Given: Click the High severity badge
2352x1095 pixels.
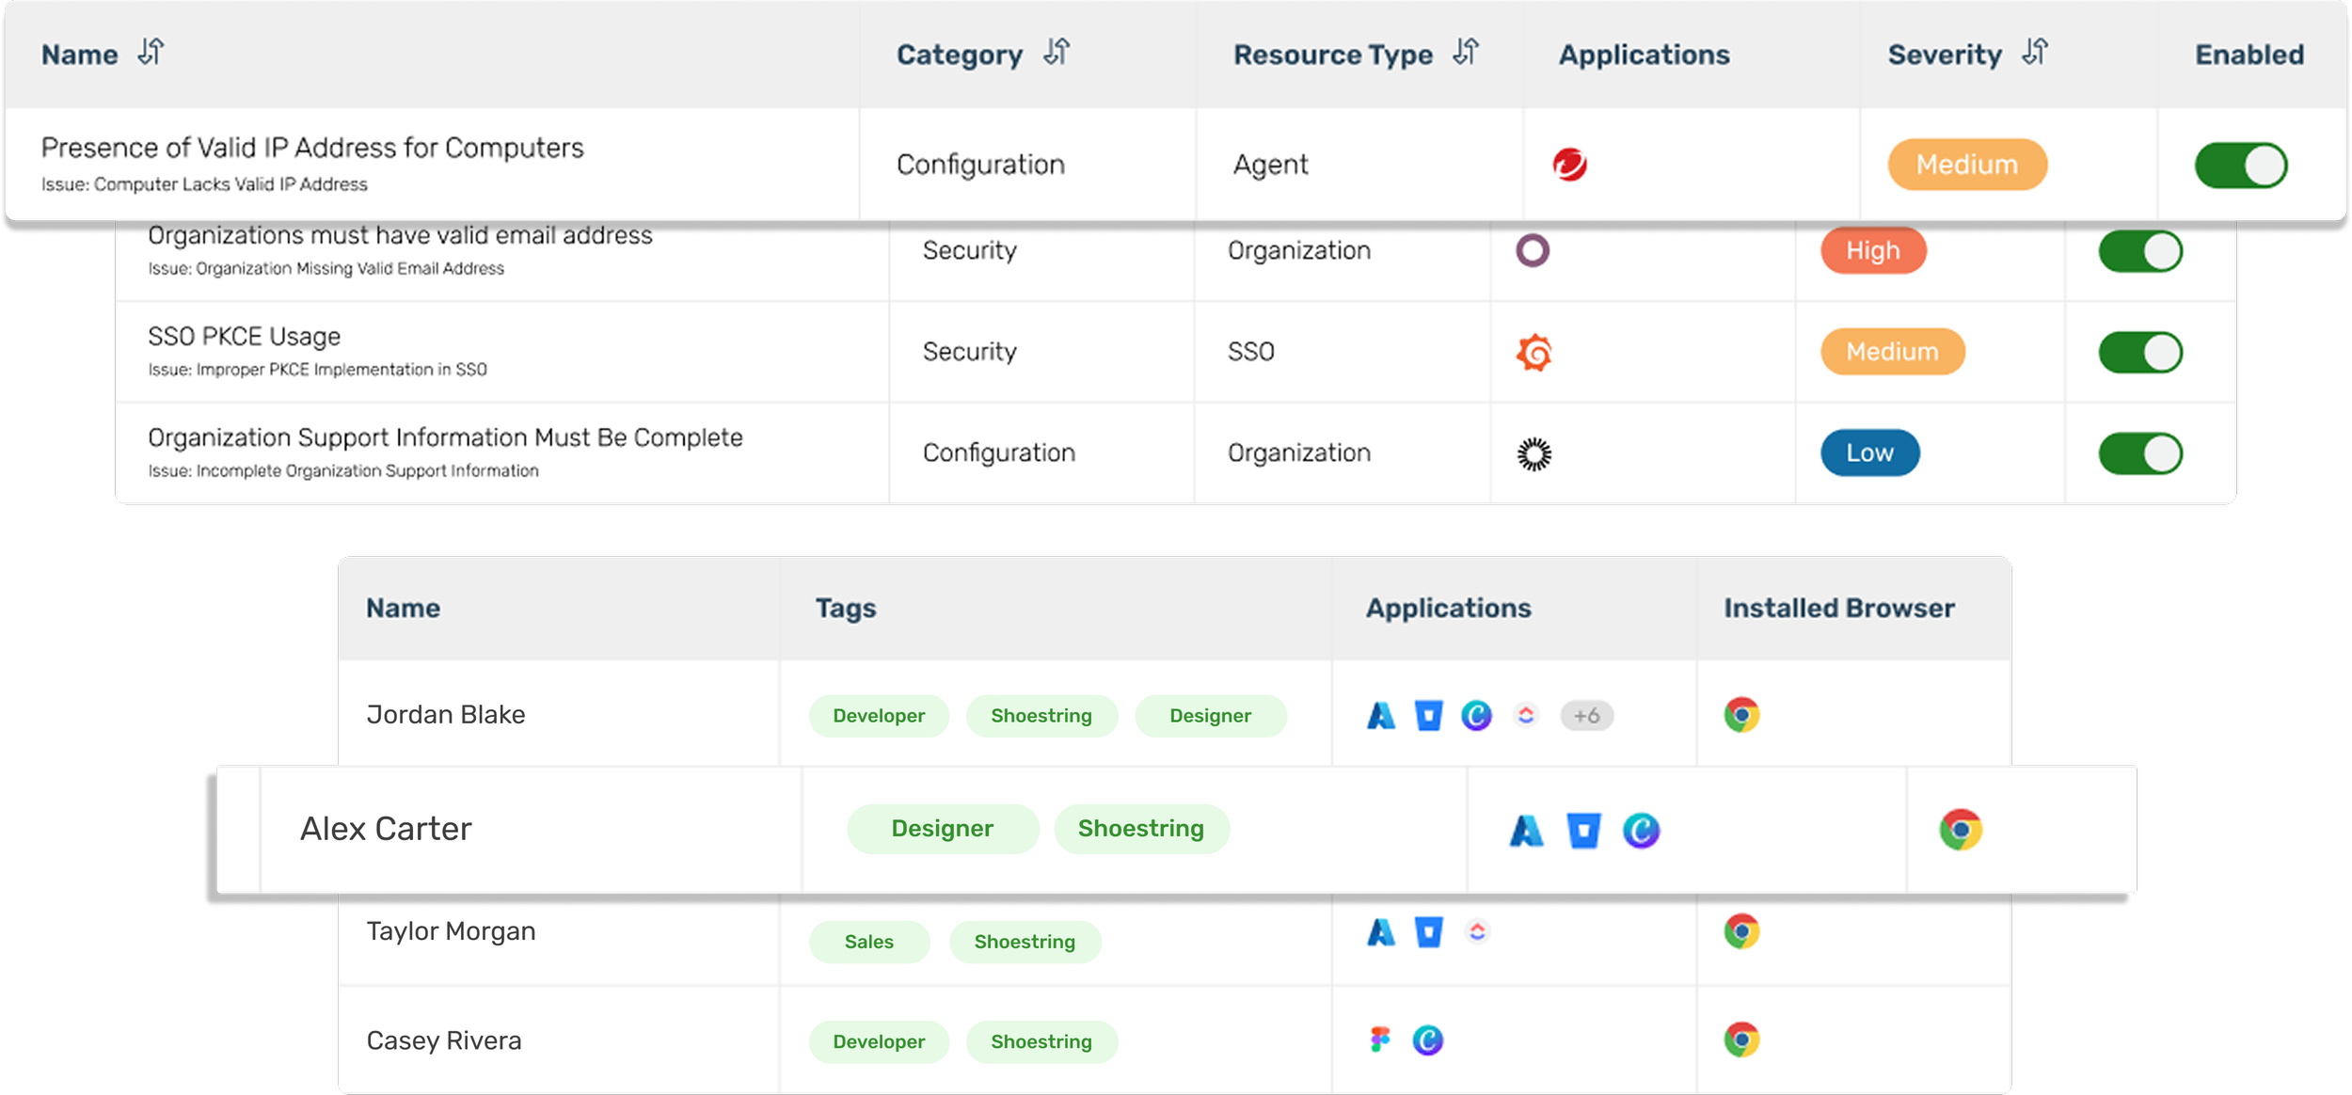Looking at the screenshot, I should point(1872,251).
